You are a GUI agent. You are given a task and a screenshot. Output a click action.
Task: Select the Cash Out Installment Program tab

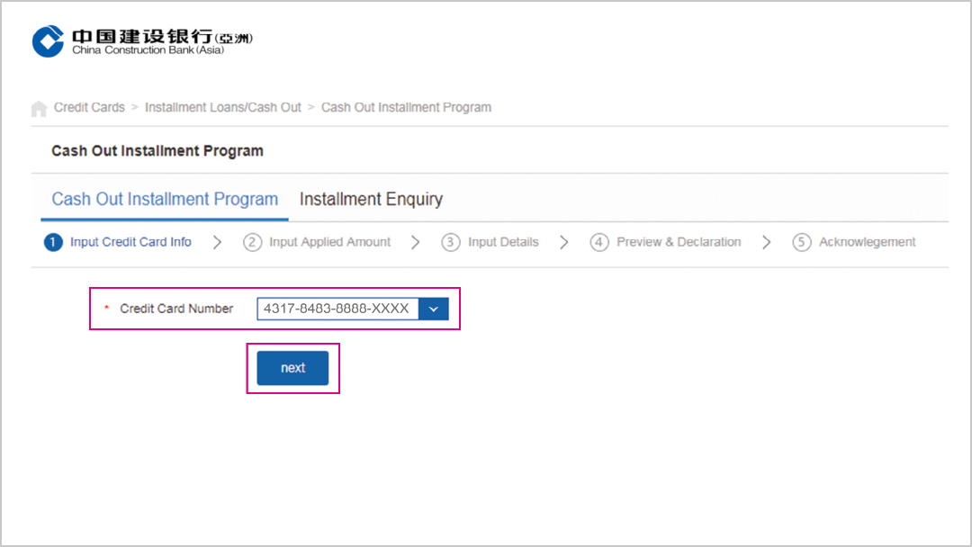coord(165,199)
